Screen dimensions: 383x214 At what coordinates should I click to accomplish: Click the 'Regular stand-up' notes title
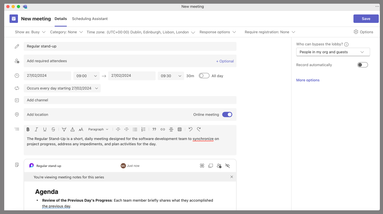[49, 166]
